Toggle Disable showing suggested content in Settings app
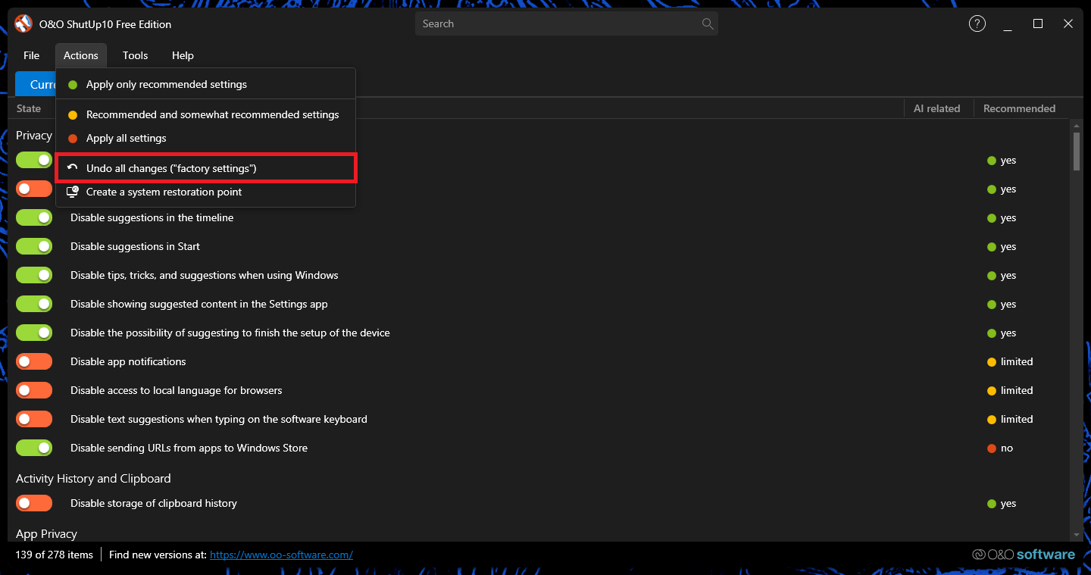Image resolution: width=1091 pixels, height=575 pixels. (x=34, y=304)
